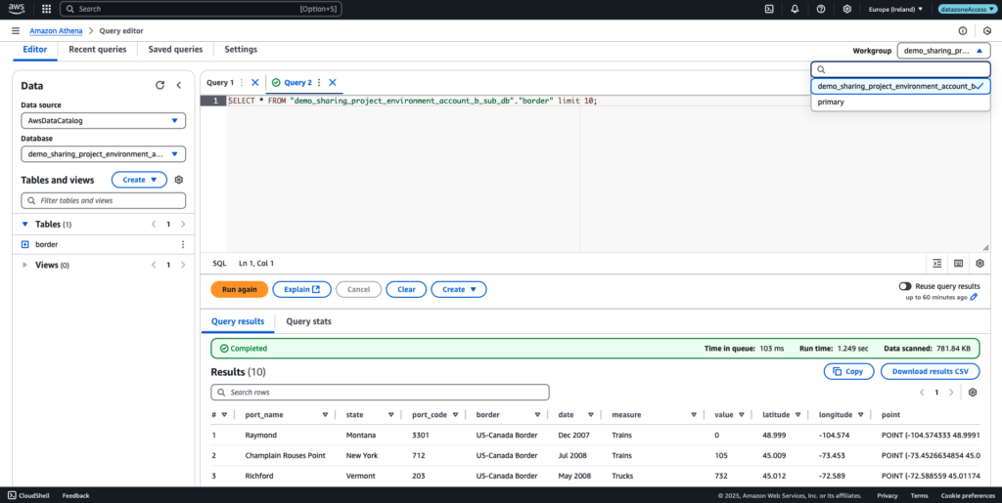This screenshot has width=1002, height=503.
Task: Expand the border table plus icon
Action: pyautogui.click(x=24, y=244)
